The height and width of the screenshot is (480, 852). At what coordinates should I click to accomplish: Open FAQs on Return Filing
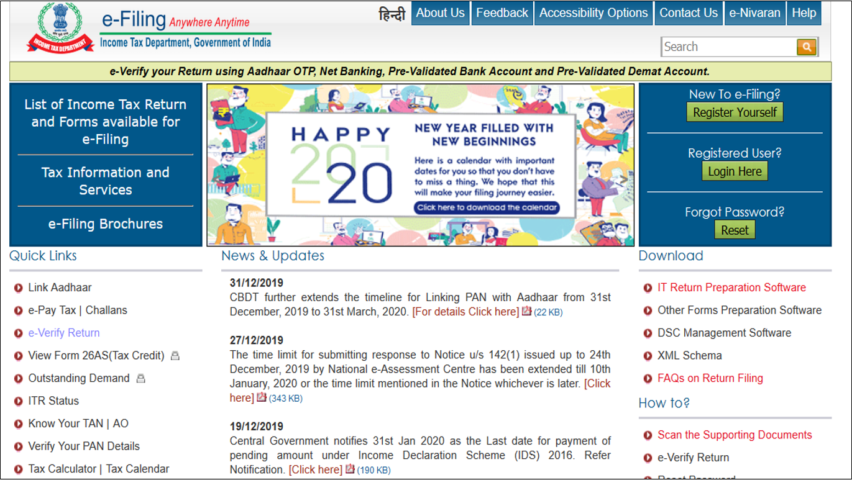[710, 378]
